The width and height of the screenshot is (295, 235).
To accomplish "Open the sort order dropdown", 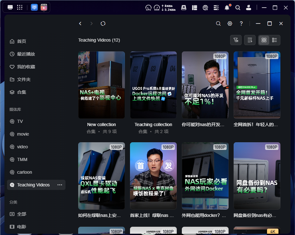I will (250, 40).
